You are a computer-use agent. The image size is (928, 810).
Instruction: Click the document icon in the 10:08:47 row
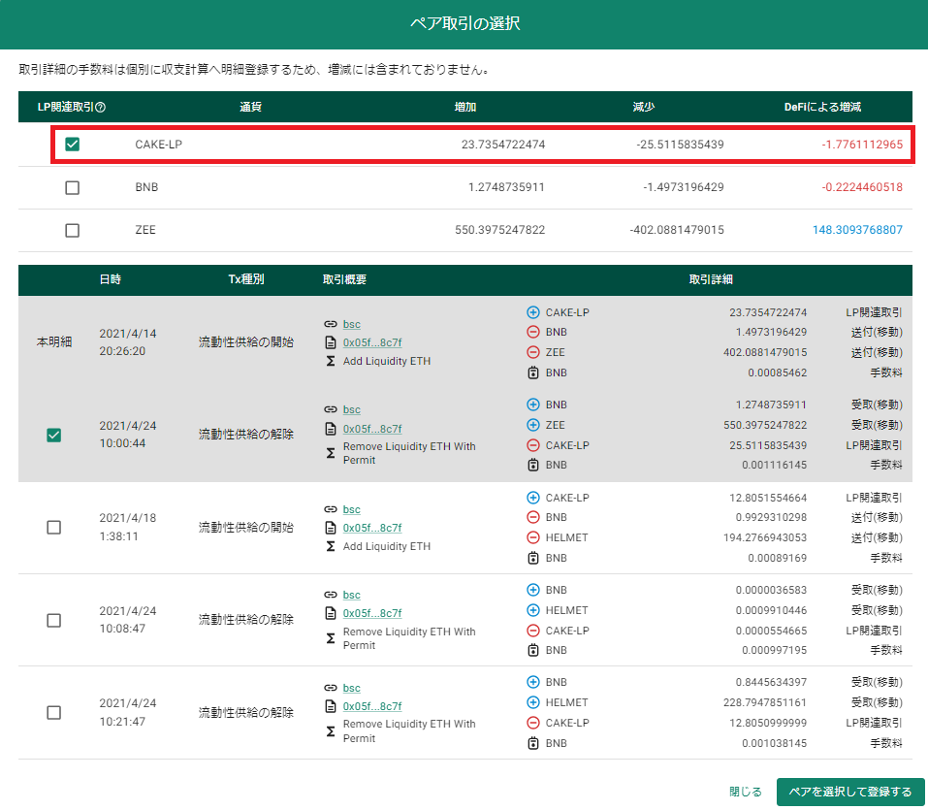[x=331, y=613]
